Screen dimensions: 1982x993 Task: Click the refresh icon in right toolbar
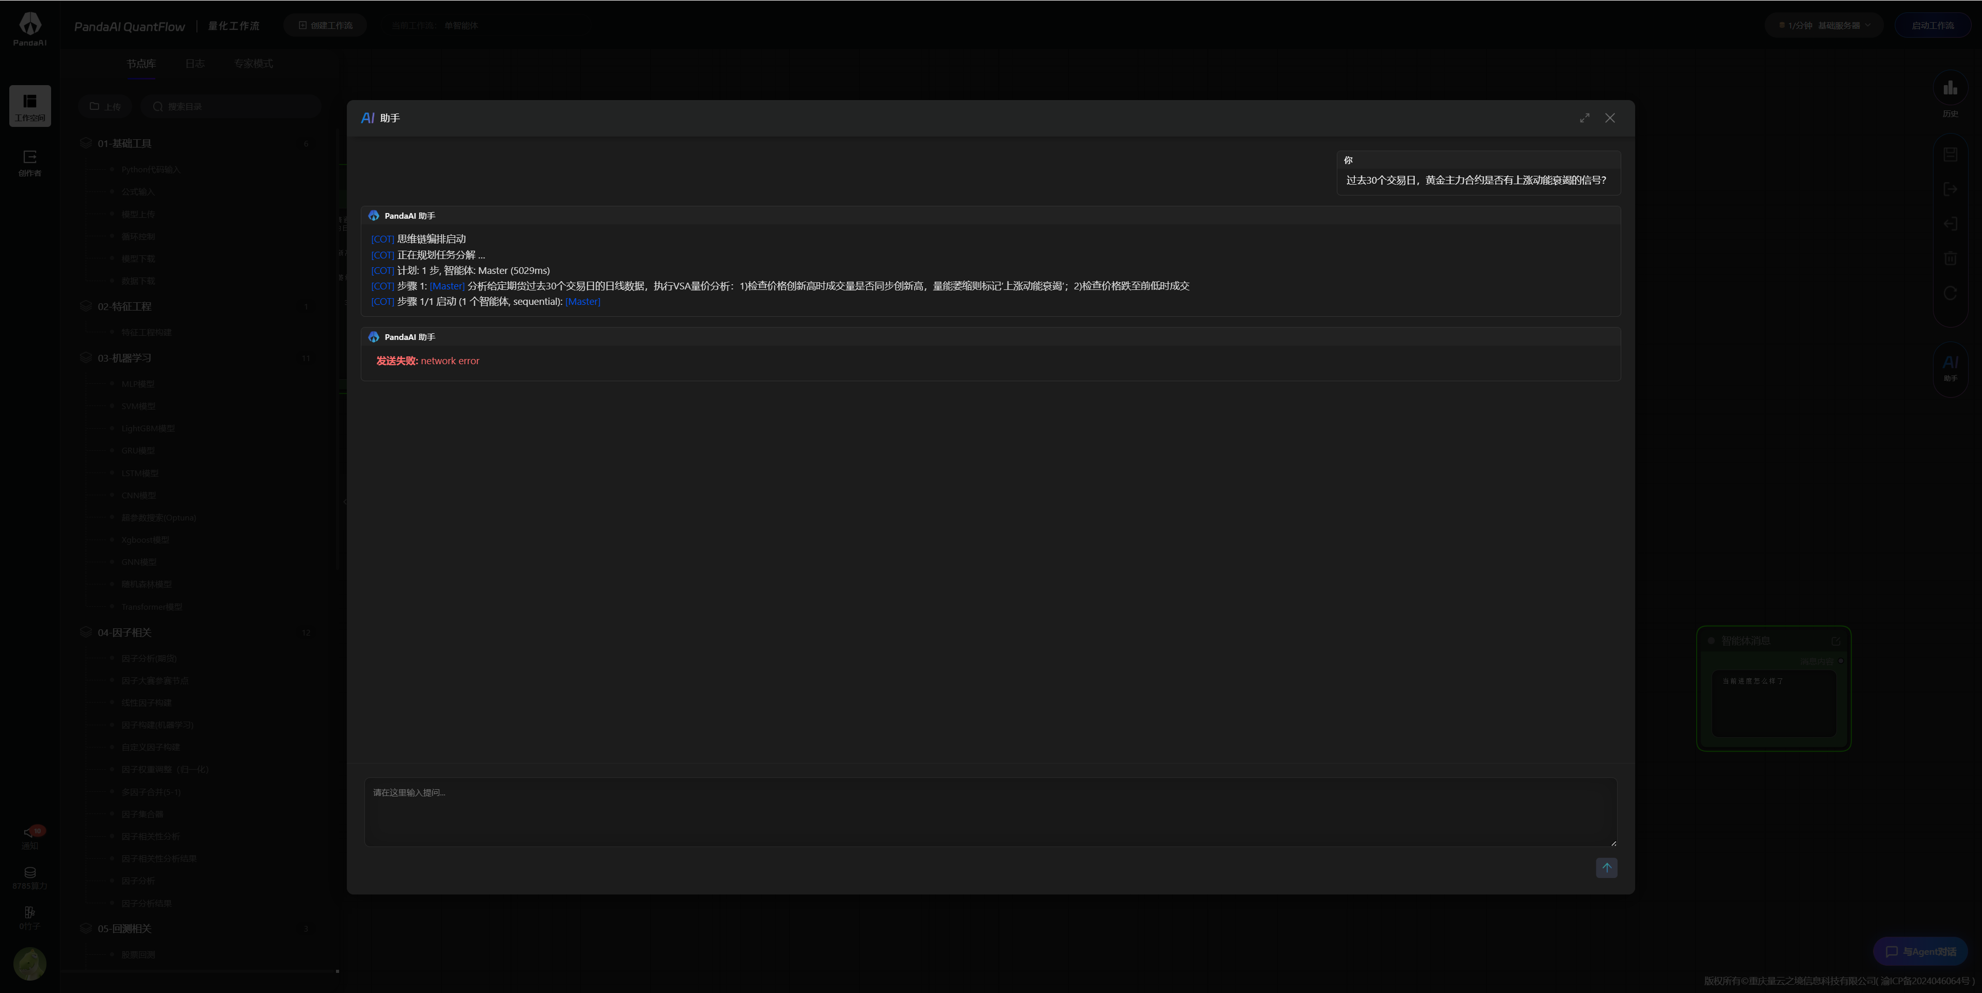click(1949, 293)
